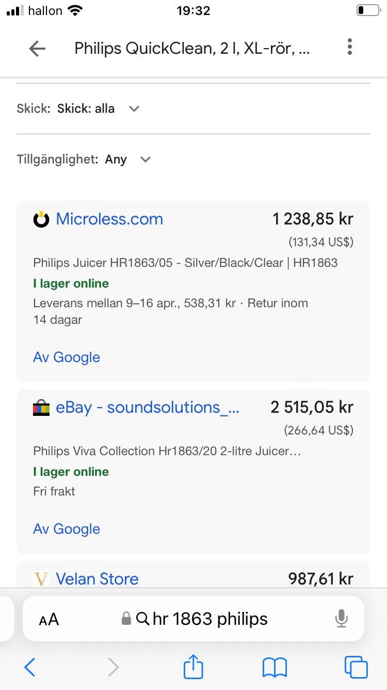Open Safari bookmarks book icon
Viewport: 387px width, 690px height.
tap(275, 667)
